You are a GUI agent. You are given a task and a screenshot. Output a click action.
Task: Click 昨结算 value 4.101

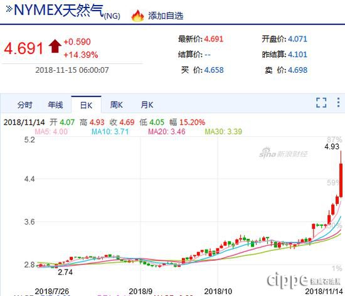[297, 55]
